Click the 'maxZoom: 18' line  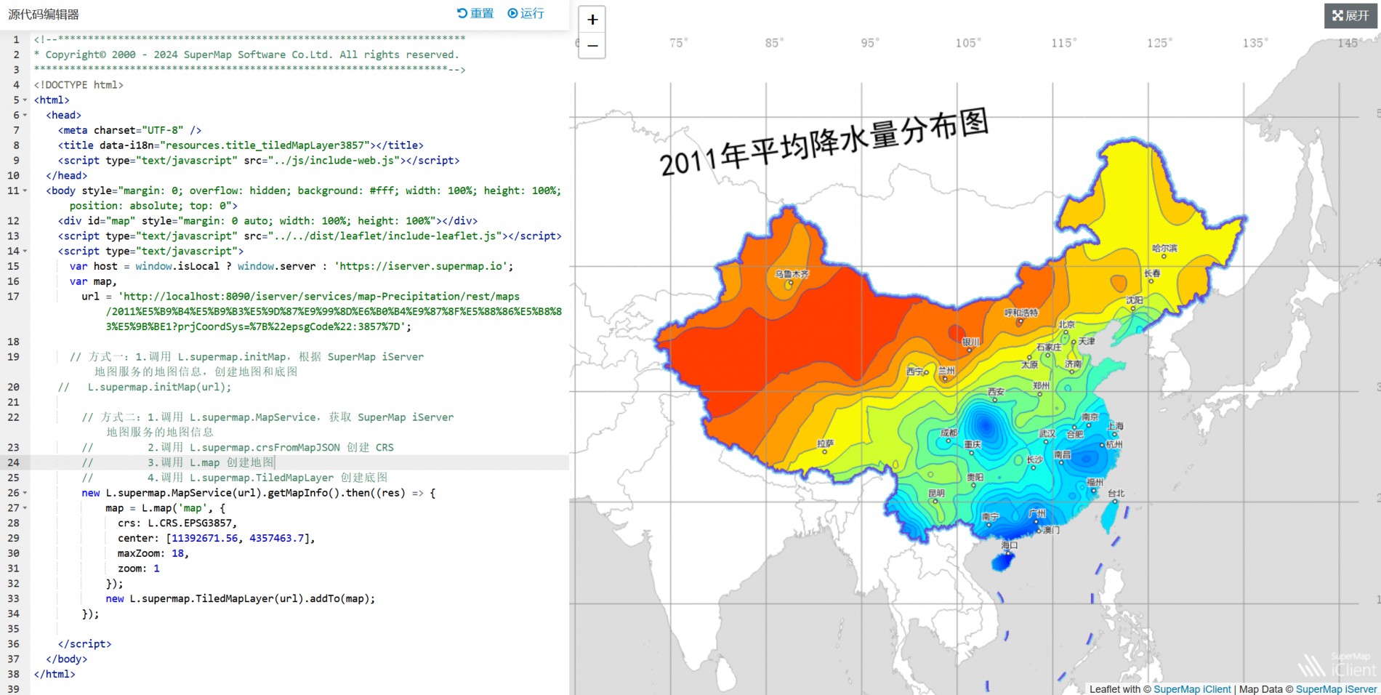tap(153, 553)
